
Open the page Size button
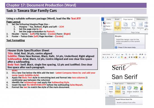click(x=134, y=26)
